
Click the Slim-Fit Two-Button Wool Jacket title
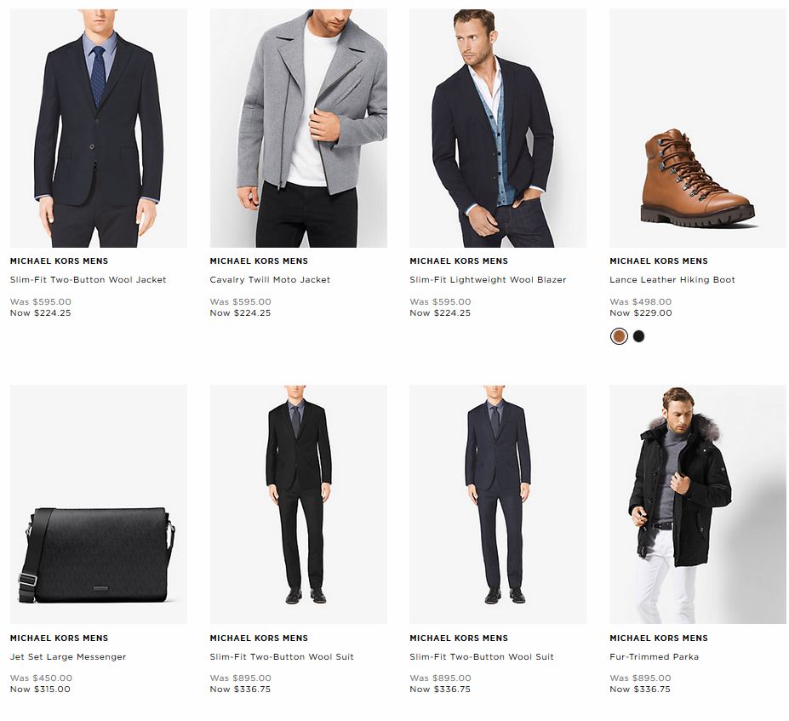(88, 280)
